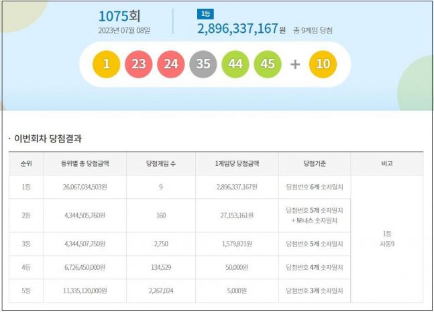Image resolution: width=434 pixels, height=312 pixels.
Task: Click the gray ball number 35
Action: click(x=203, y=64)
